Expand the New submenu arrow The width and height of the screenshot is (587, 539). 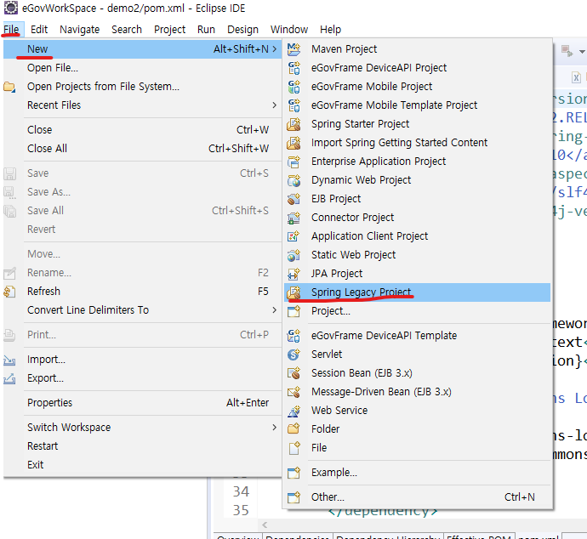point(275,49)
